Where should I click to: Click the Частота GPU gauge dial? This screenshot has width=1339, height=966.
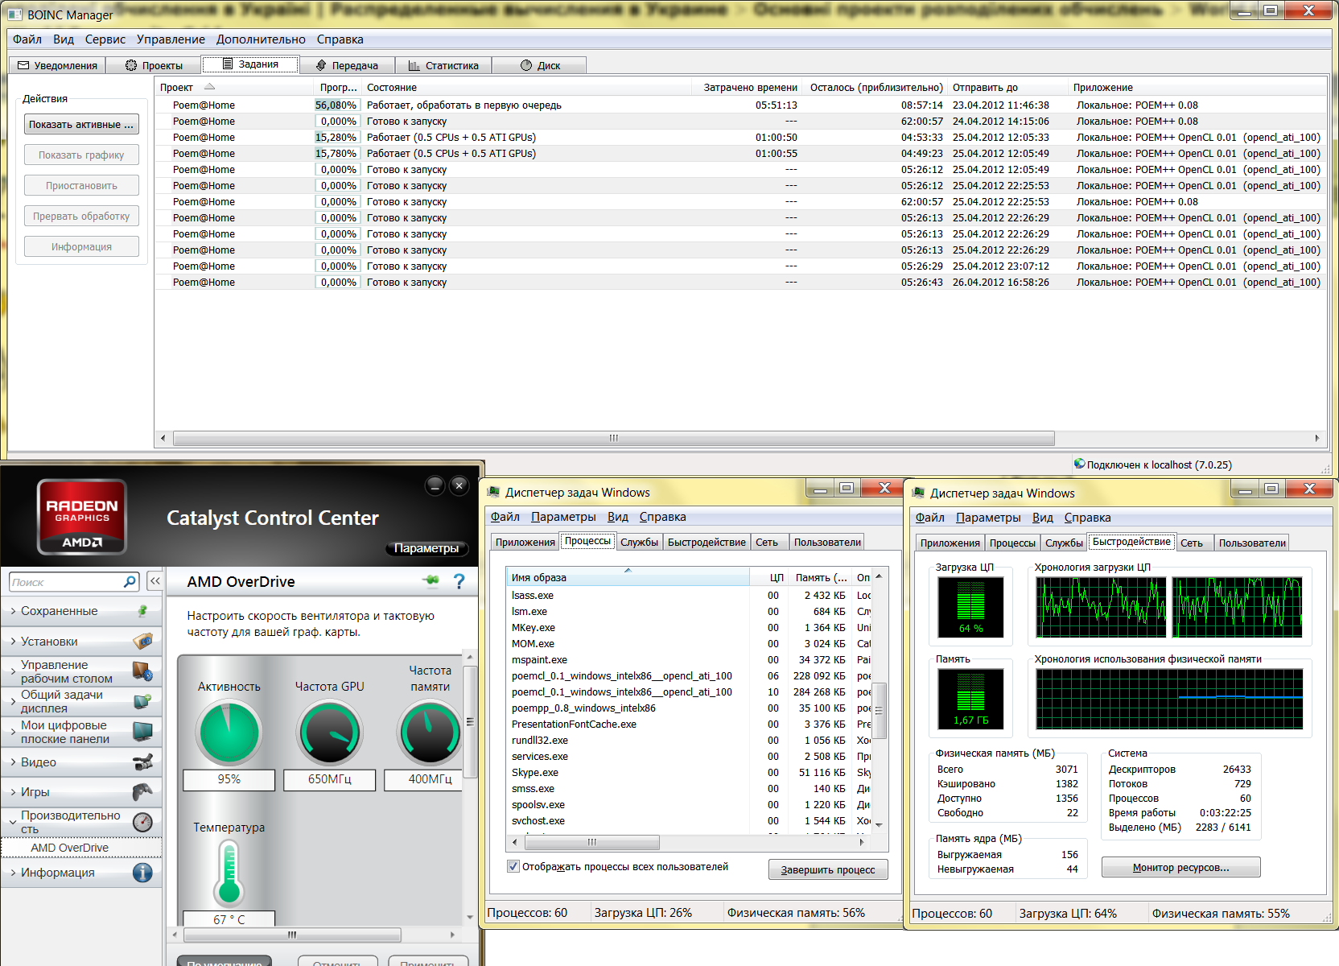(330, 733)
